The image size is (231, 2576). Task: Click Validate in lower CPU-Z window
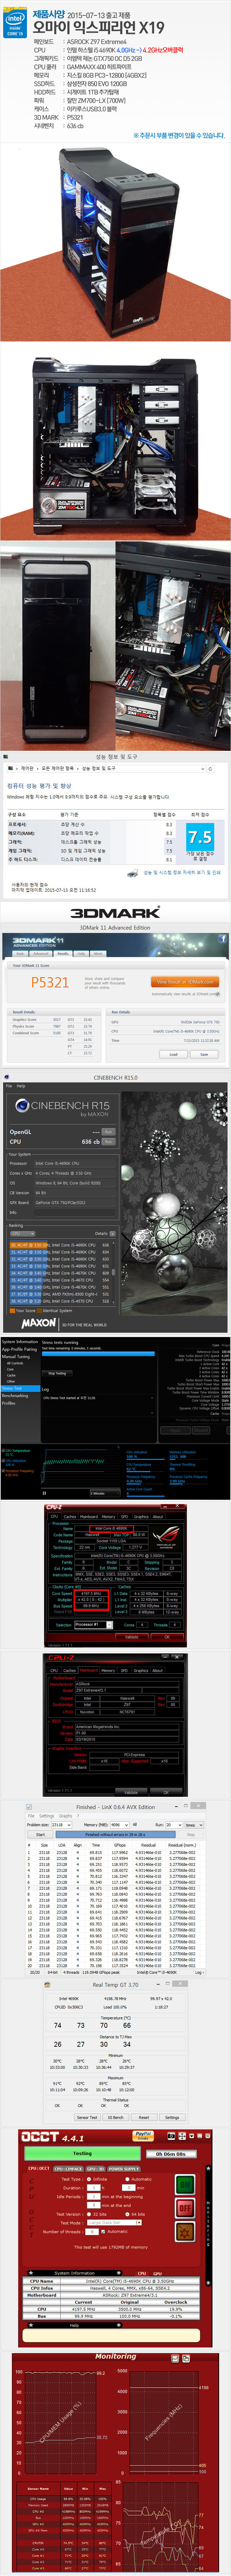131,1792
